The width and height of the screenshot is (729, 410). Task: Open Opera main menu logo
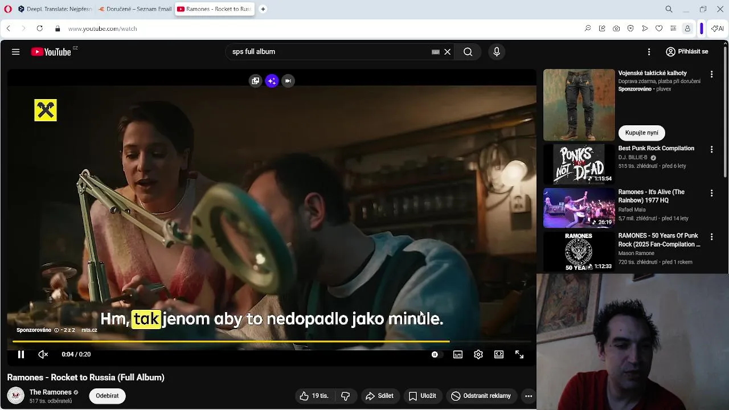8,9
